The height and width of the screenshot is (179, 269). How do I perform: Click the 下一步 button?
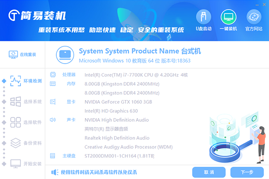247,172
